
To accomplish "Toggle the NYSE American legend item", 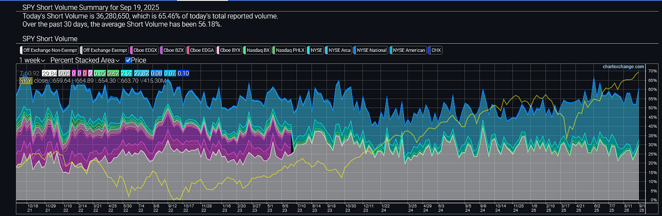I will pyautogui.click(x=409, y=50).
